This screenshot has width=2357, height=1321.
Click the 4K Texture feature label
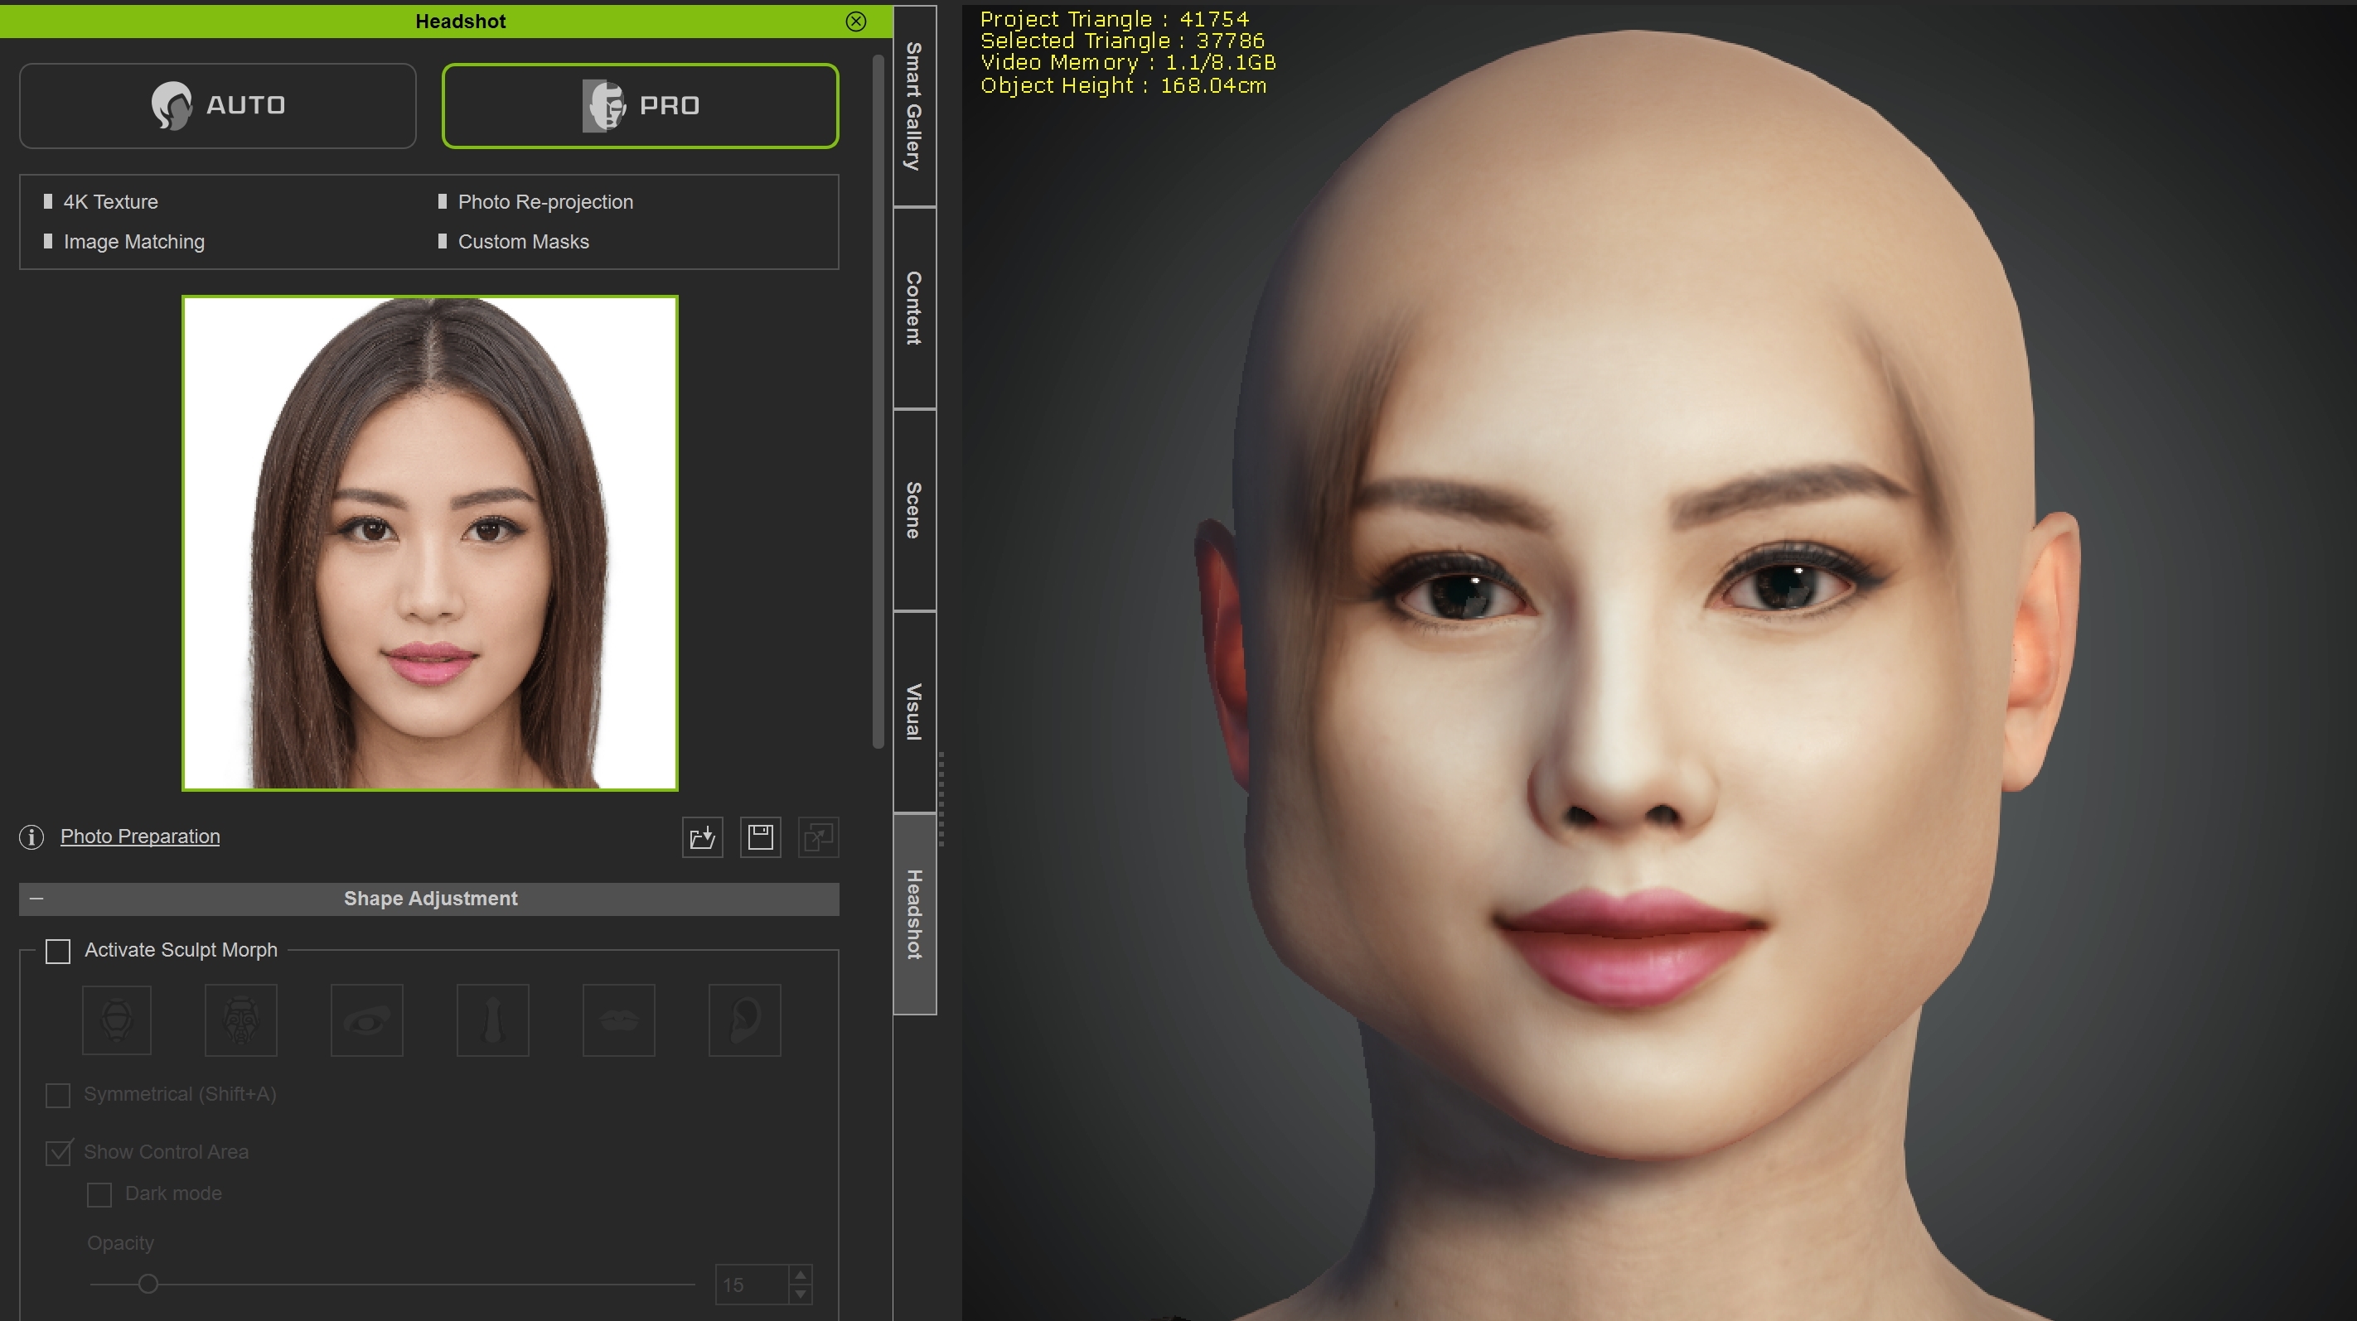111,201
